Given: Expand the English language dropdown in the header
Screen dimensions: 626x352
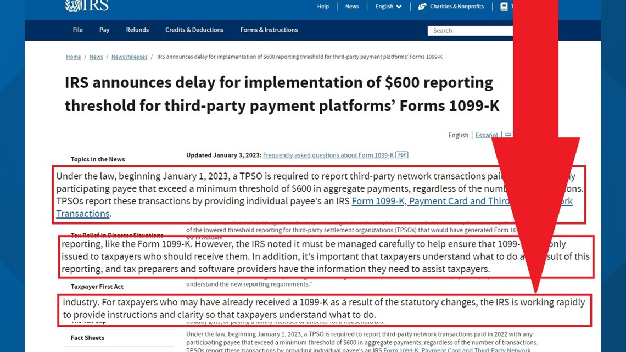Looking at the screenshot, I should click(x=388, y=7).
